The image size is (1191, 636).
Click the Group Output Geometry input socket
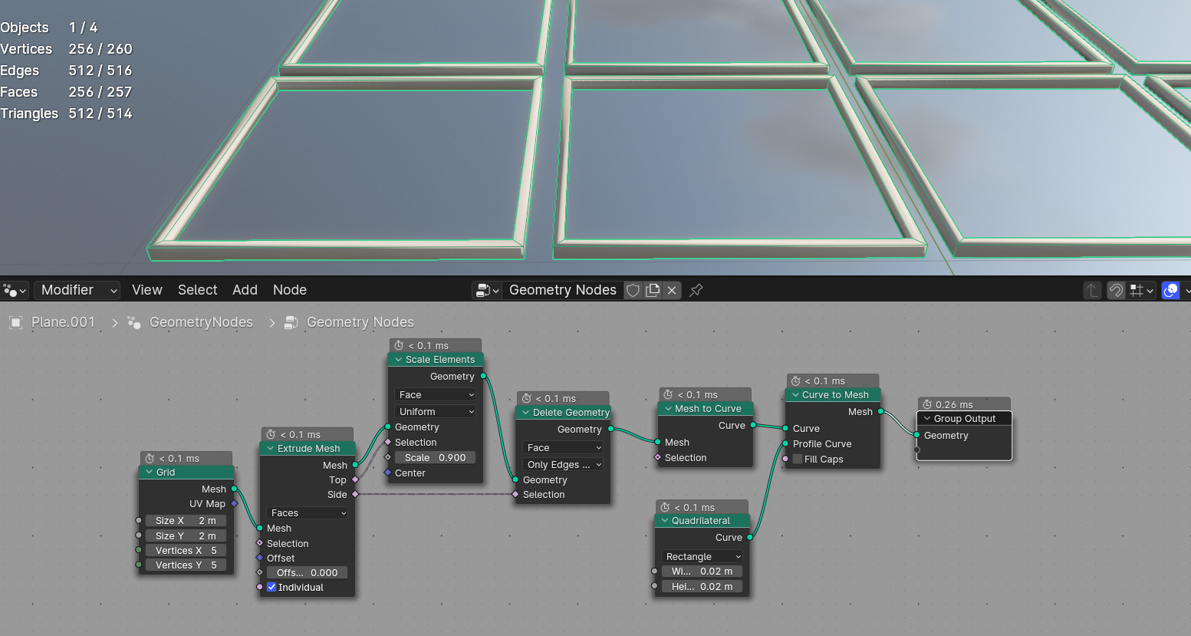[x=916, y=436]
